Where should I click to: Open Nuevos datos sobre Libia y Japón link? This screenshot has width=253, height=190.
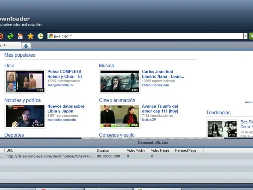(x=66, y=109)
